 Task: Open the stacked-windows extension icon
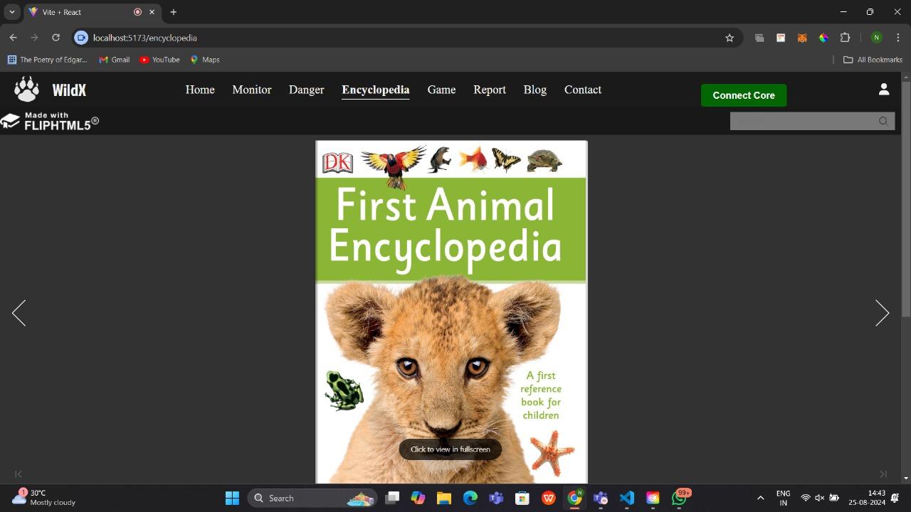pyautogui.click(x=759, y=38)
